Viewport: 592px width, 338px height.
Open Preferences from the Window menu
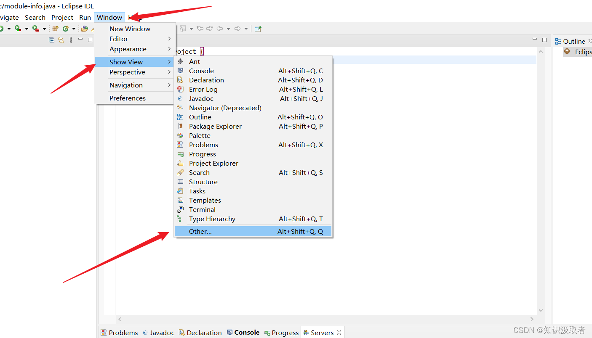pyautogui.click(x=134, y=98)
